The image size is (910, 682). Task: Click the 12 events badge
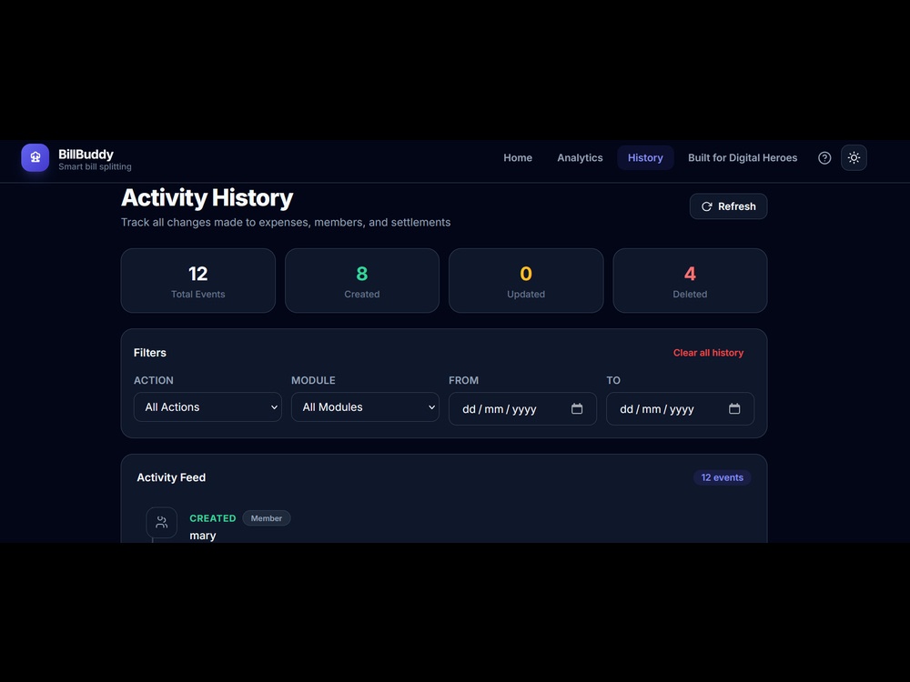click(x=722, y=477)
